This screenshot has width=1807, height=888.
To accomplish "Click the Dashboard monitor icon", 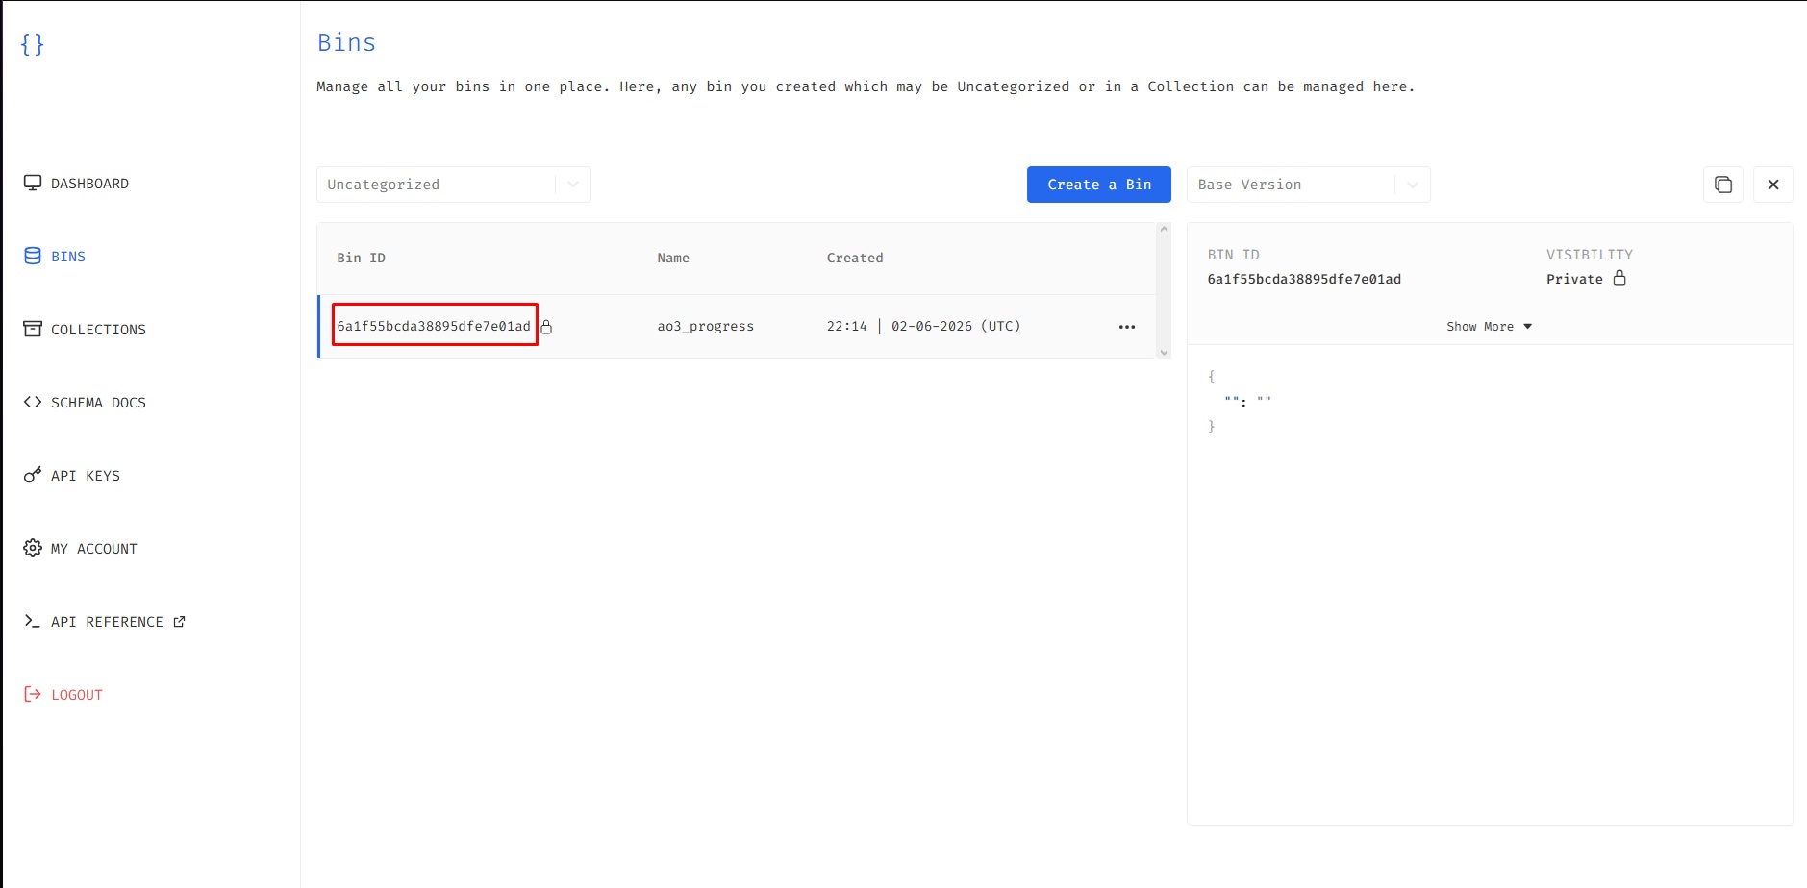I will (33, 183).
